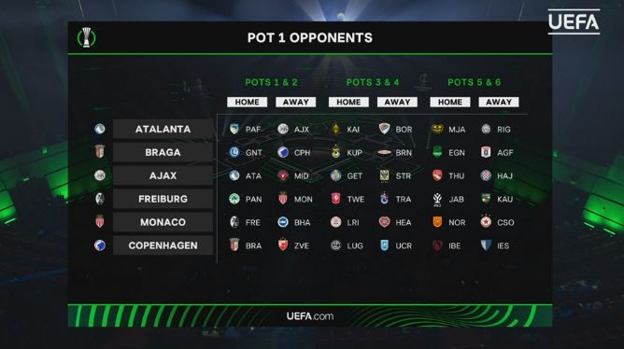
Task: Click the HOME label under Pots 5 & 6
Action: pos(449,102)
